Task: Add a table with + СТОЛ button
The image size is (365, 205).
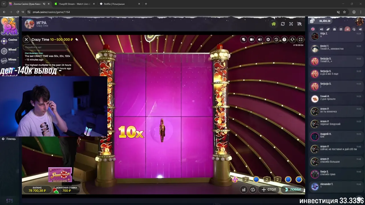Action: point(269,189)
